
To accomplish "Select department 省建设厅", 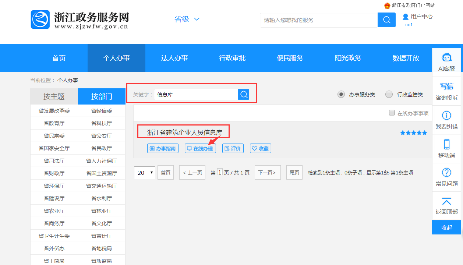I will point(54,198).
